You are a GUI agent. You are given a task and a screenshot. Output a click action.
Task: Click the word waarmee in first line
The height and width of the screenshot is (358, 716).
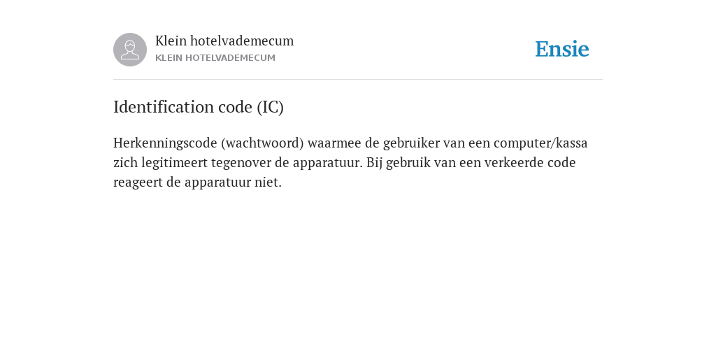(x=334, y=143)
